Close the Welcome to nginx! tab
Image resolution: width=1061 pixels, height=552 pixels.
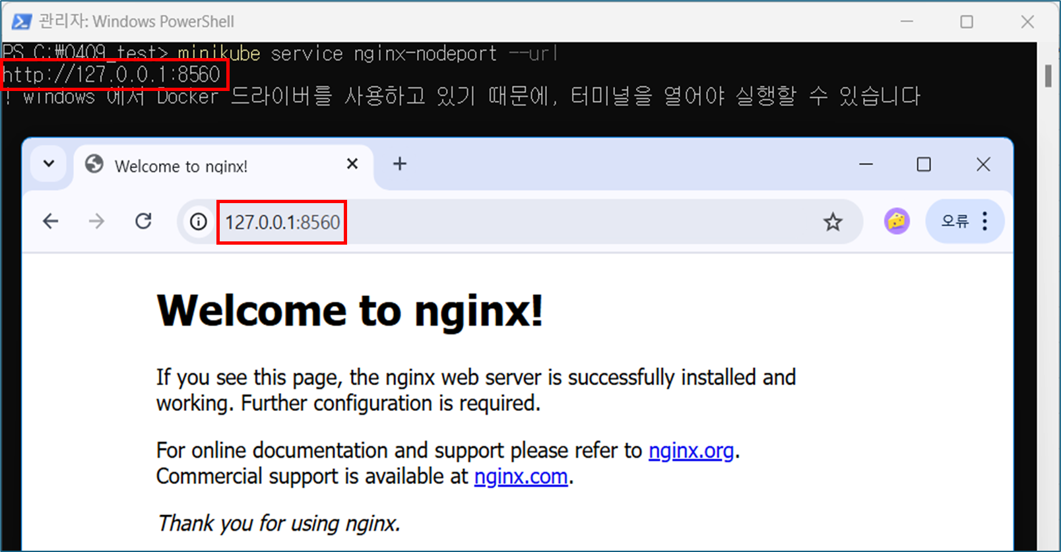point(352,164)
